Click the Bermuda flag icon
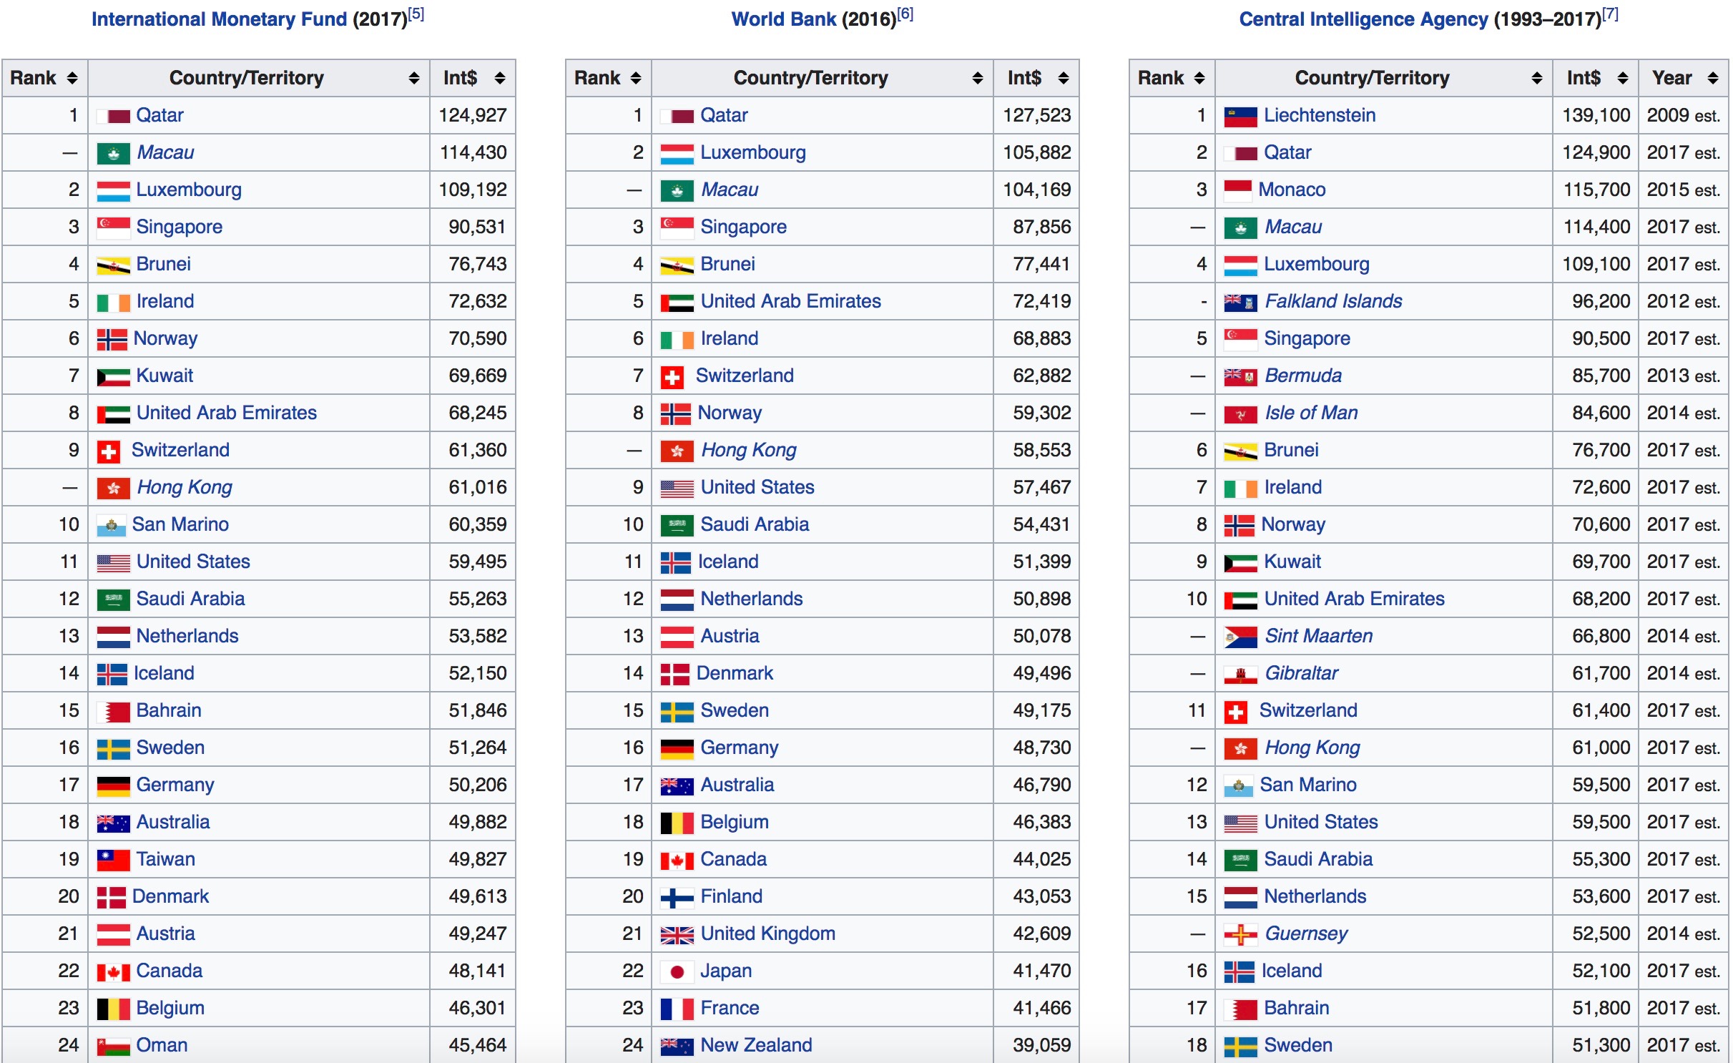This screenshot has height=1063, width=1733. tap(1241, 377)
